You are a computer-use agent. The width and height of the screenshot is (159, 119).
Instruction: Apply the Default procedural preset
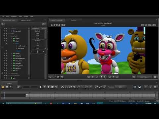[x=37, y=31]
